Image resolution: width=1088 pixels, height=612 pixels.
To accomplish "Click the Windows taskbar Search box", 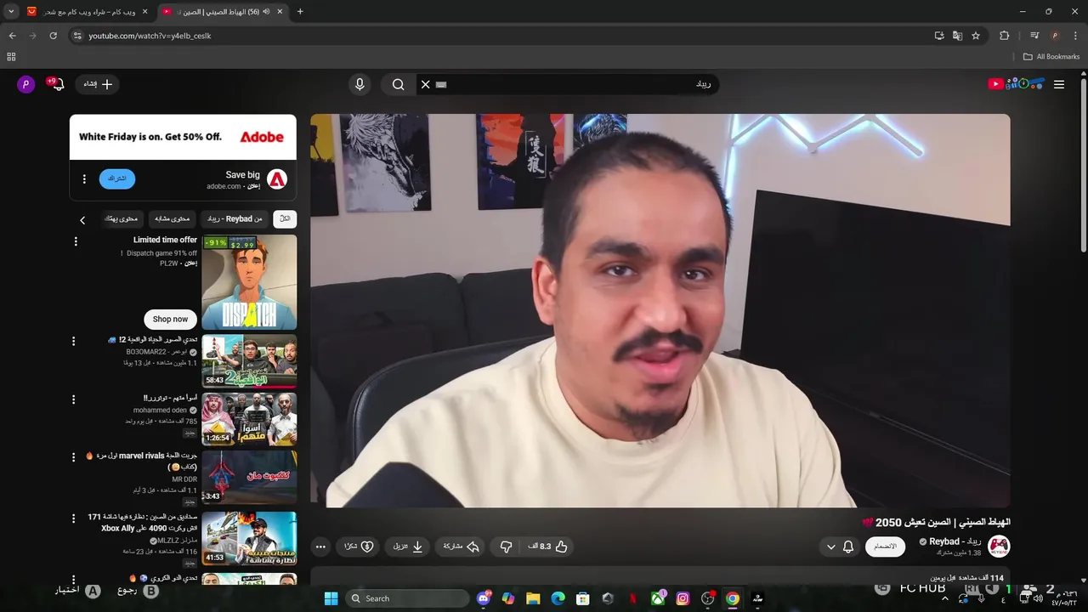I will click(x=408, y=598).
